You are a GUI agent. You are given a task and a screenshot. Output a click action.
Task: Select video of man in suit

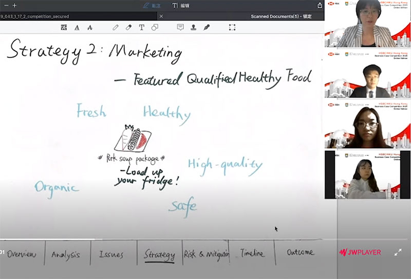[367, 74]
